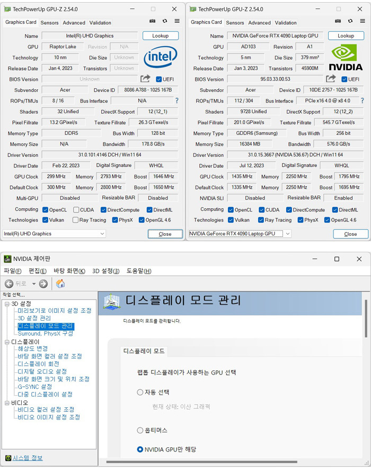Click the Bus Interface question mark in Intel GPU-Z
This screenshot has height=469, width=371.
click(176, 100)
